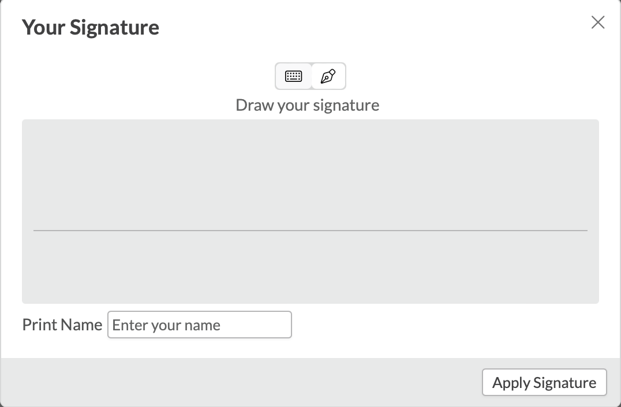Screen dimensions: 621x407
Task: Select the pen draw signature mode
Action: (x=328, y=76)
